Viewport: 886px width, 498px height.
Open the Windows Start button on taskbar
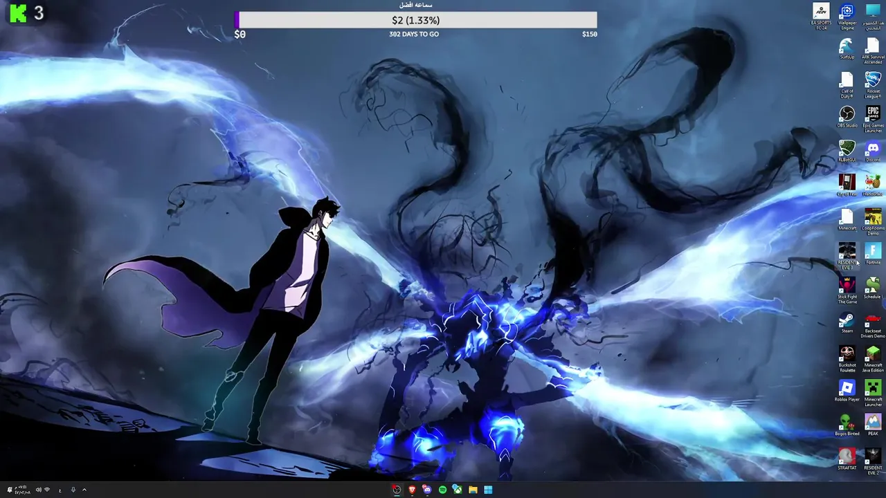click(x=488, y=490)
